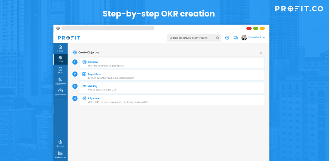This screenshot has width=329, height=161.
Task: Open the Objective step heading
Action: pyautogui.click(x=93, y=62)
